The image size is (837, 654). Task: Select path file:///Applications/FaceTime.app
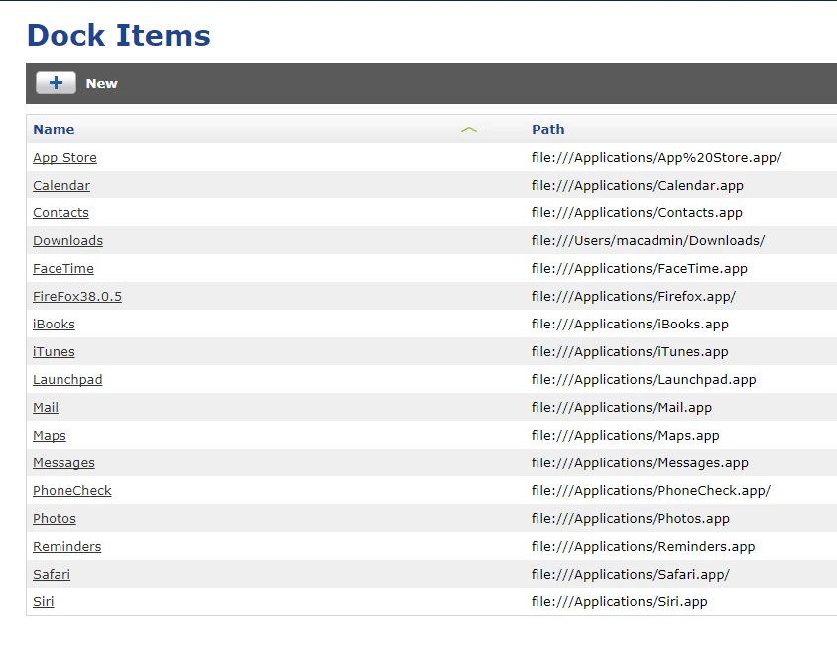click(640, 269)
